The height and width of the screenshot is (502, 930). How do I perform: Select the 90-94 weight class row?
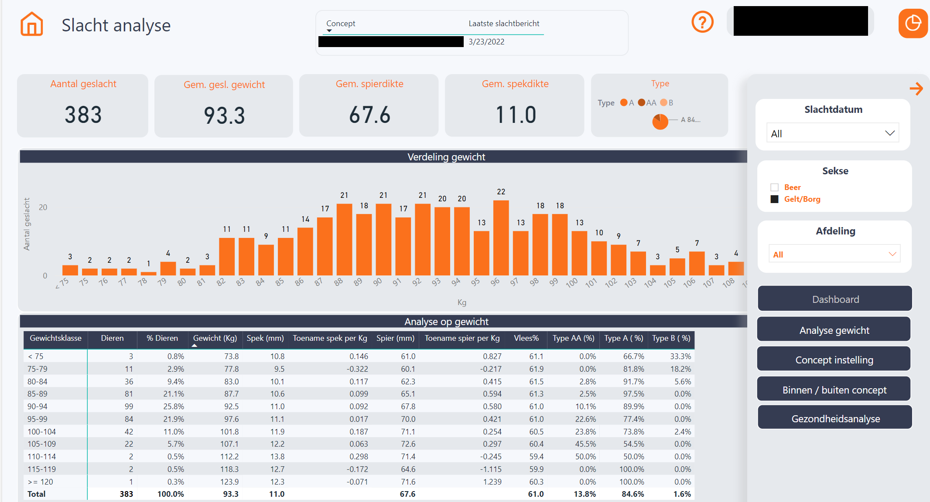coord(359,406)
